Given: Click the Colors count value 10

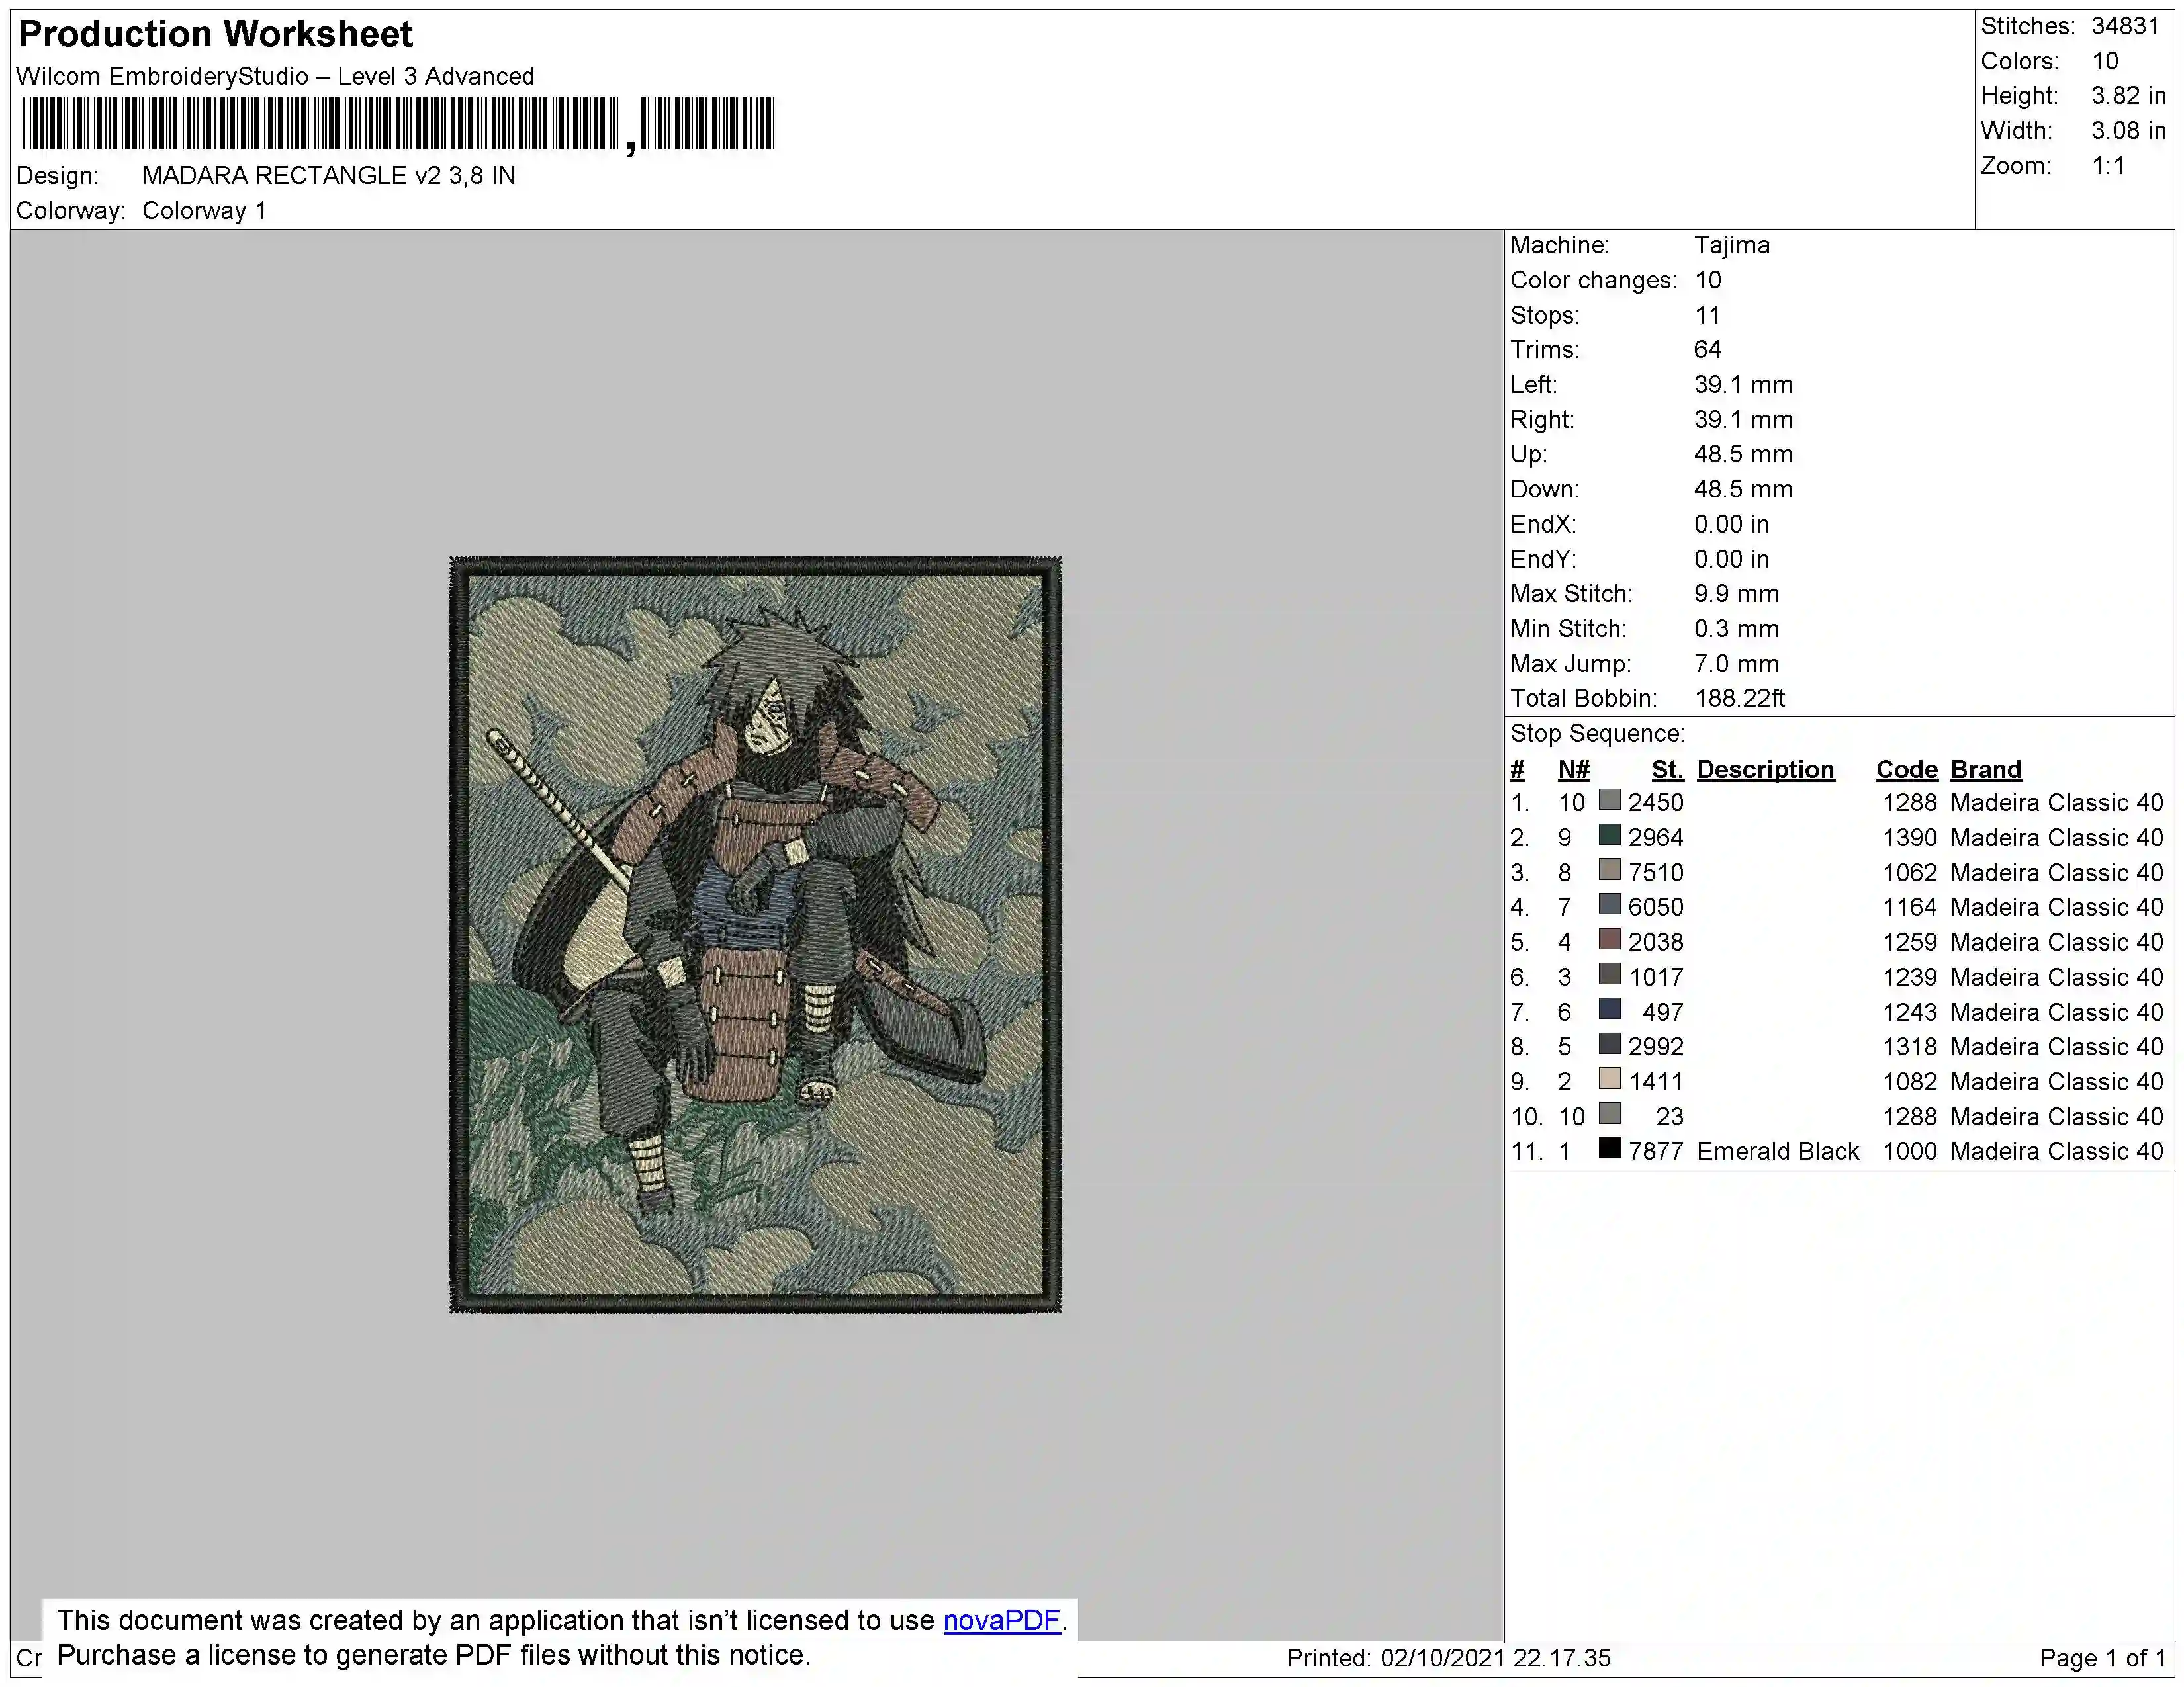Looking at the screenshot, I should tap(2105, 61).
